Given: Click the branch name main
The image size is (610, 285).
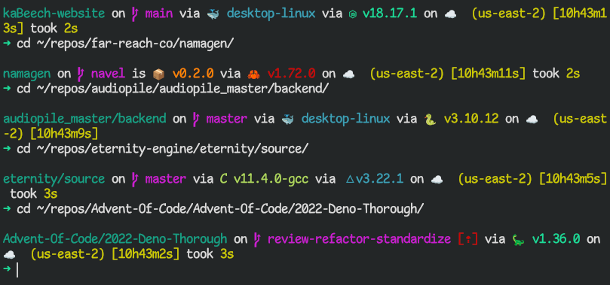Looking at the screenshot, I should (159, 14).
